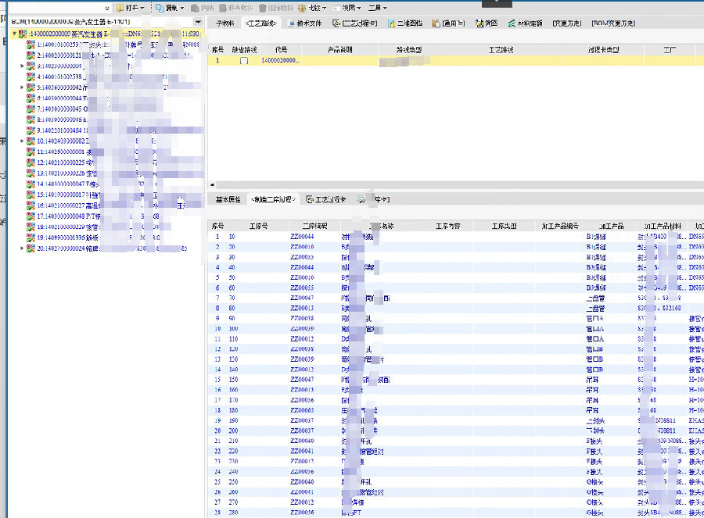Expand tree node 3:1402500000004
Image resolution: width=704 pixels, height=518 pixels.
pyautogui.click(x=22, y=66)
